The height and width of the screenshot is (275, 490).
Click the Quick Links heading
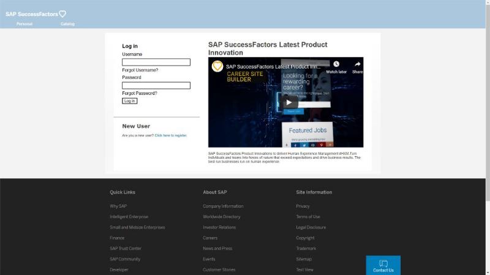[x=122, y=192]
